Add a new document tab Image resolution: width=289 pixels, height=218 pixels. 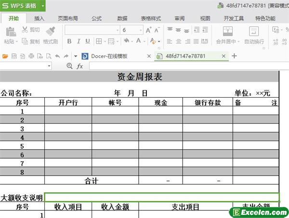pos(234,56)
